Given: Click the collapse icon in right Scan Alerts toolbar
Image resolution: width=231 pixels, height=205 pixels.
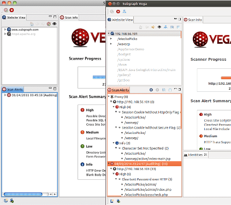Looking at the screenshot, I should [170, 90].
